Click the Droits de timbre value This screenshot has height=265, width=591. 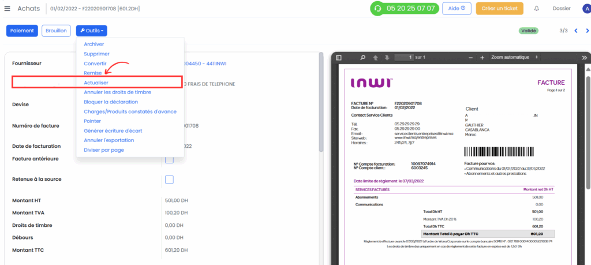(x=174, y=225)
